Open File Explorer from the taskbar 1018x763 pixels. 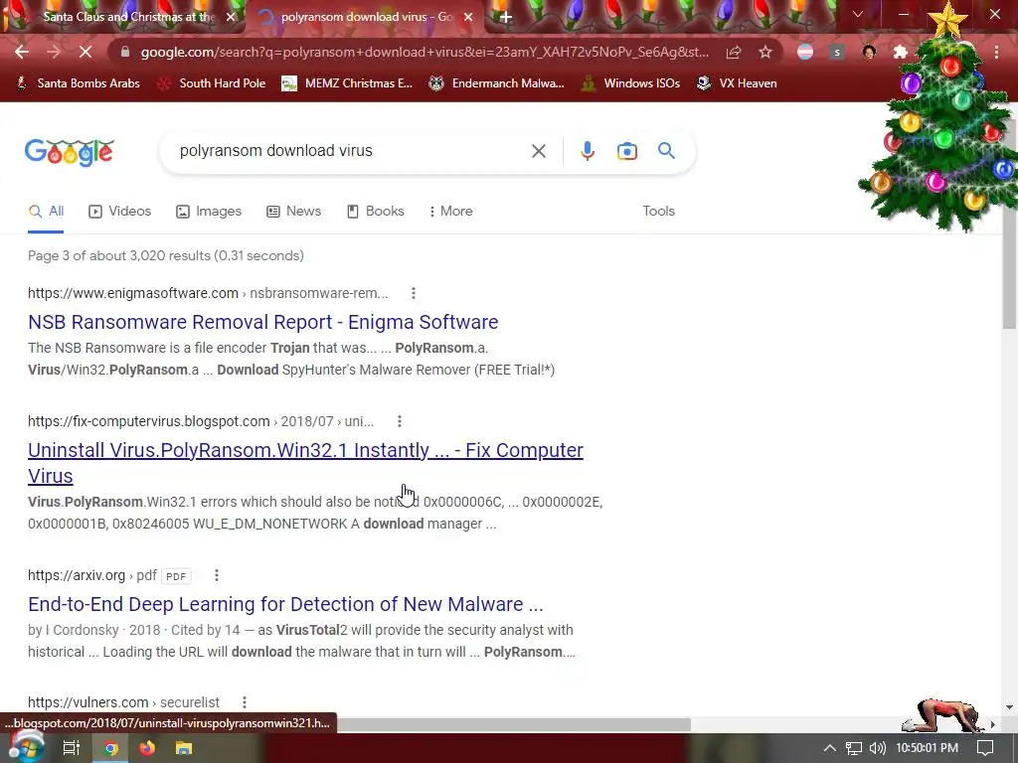tap(184, 748)
